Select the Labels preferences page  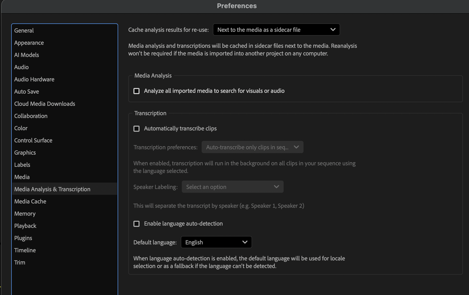(22, 165)
